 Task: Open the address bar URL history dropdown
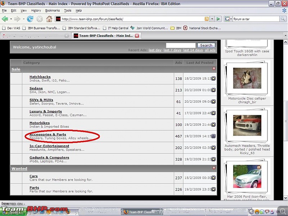coord(212,19)
